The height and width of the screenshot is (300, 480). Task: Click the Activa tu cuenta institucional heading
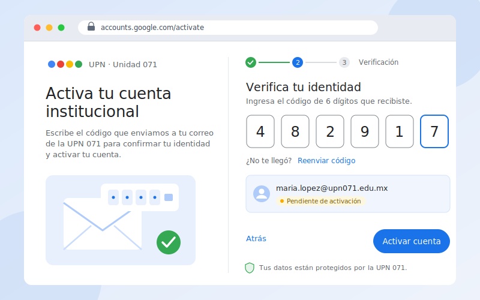[x=109, y=102]
